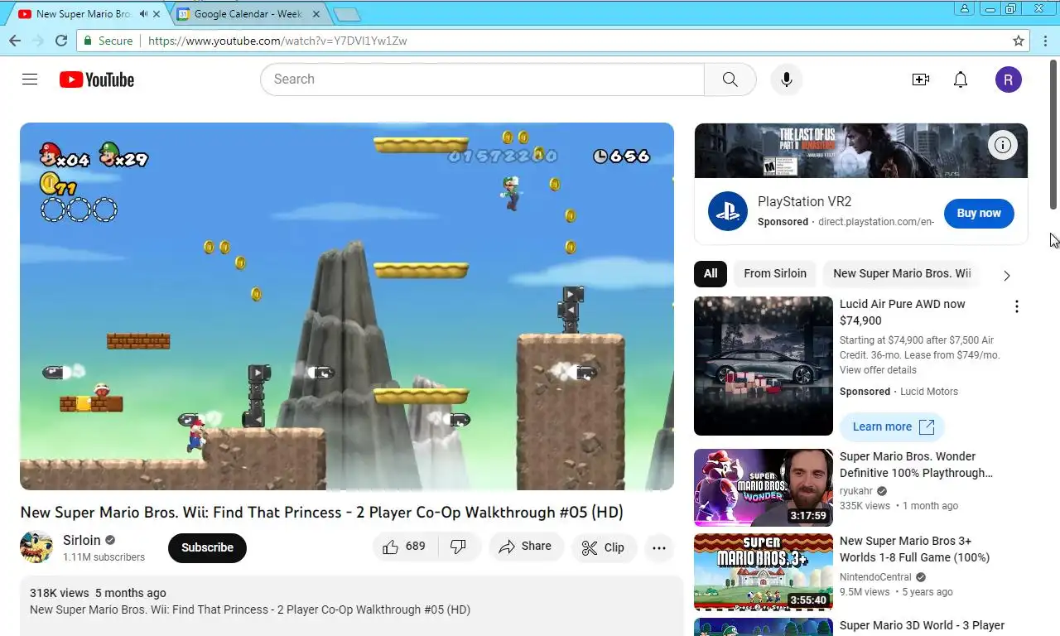This screenshot has height=636, width=1060.
Task: Select the New Super Mario Bros YouTube tab
Action: point(83,14)
